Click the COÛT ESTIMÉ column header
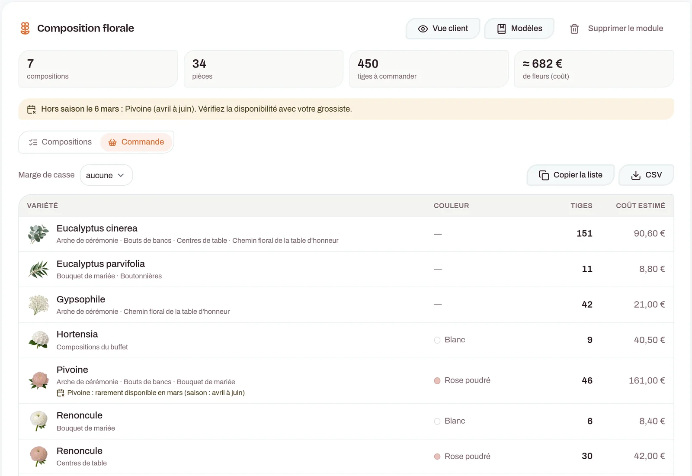This screenshot has height=476, width=692. [x=641, y=206]
